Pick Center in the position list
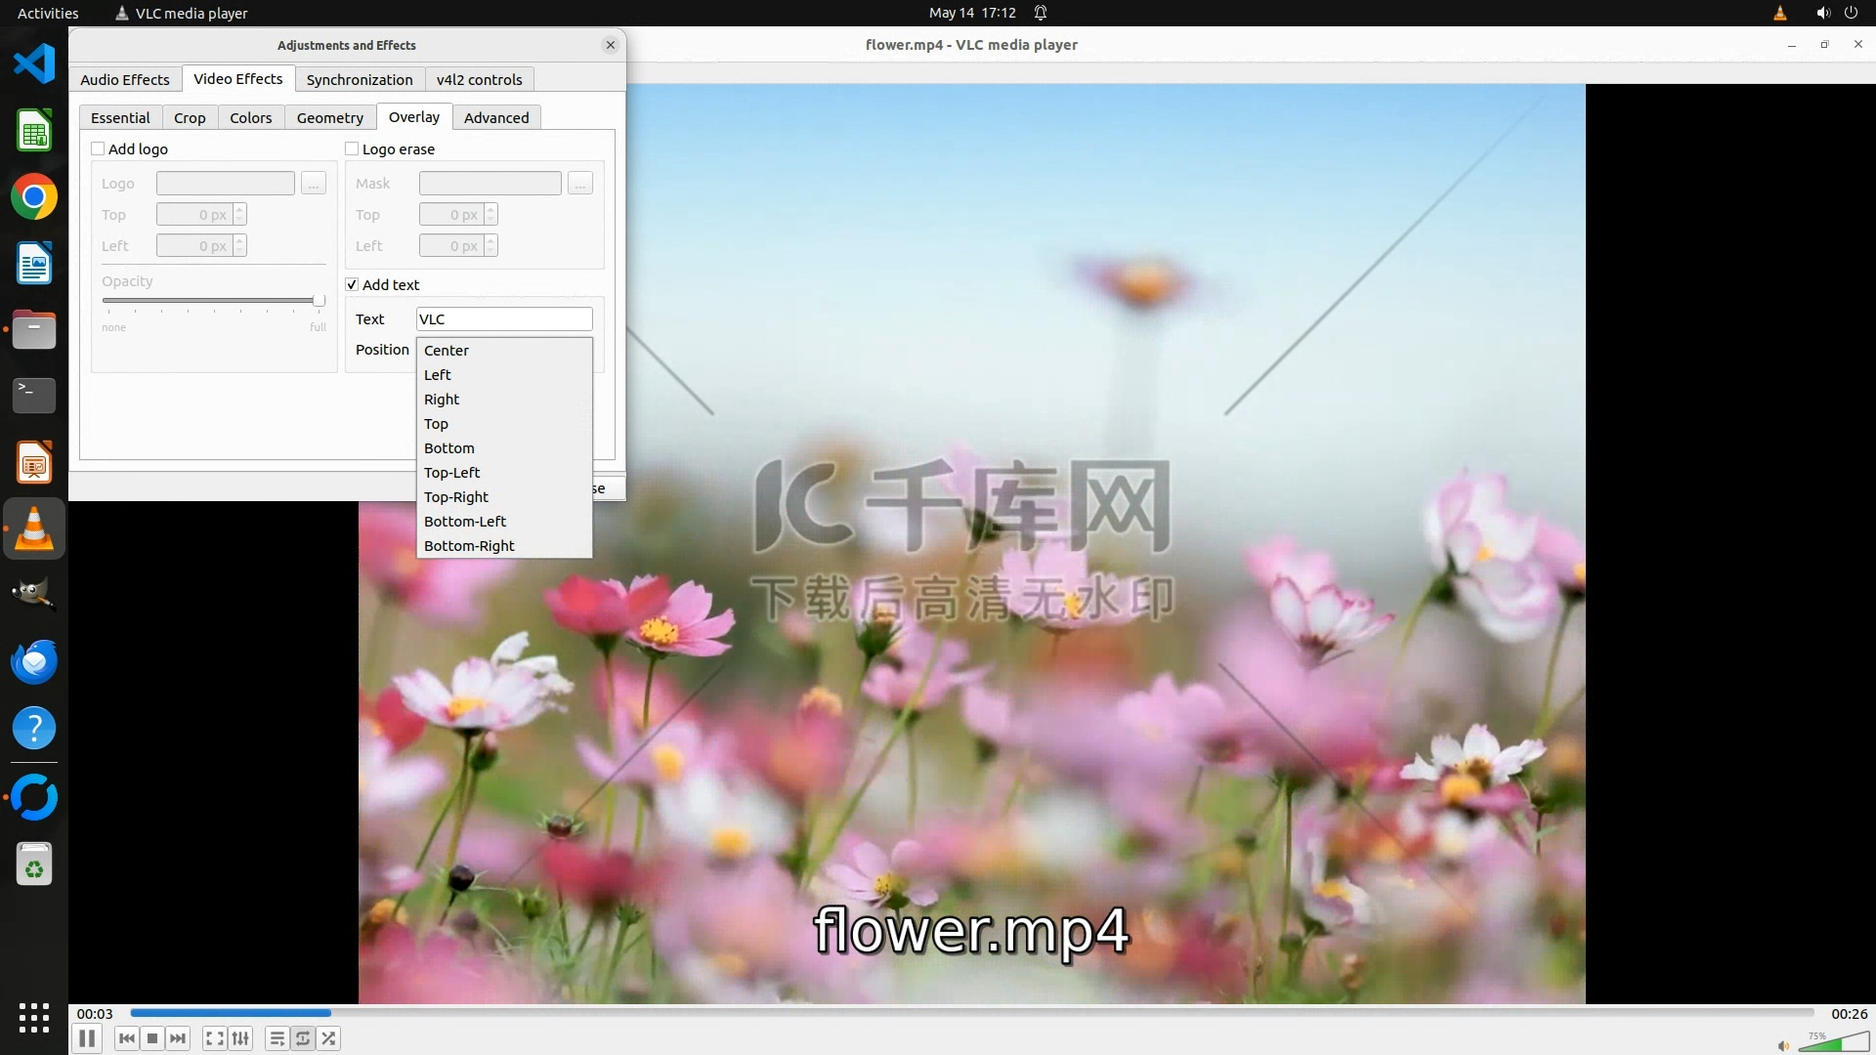Screen dimensions: 1876x1055 447,351
